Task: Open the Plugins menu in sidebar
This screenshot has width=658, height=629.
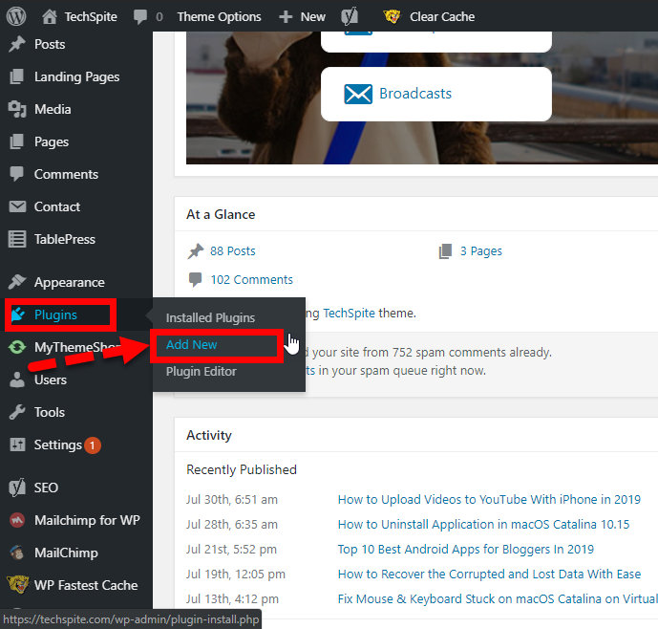Action: (x=55, y=314)
